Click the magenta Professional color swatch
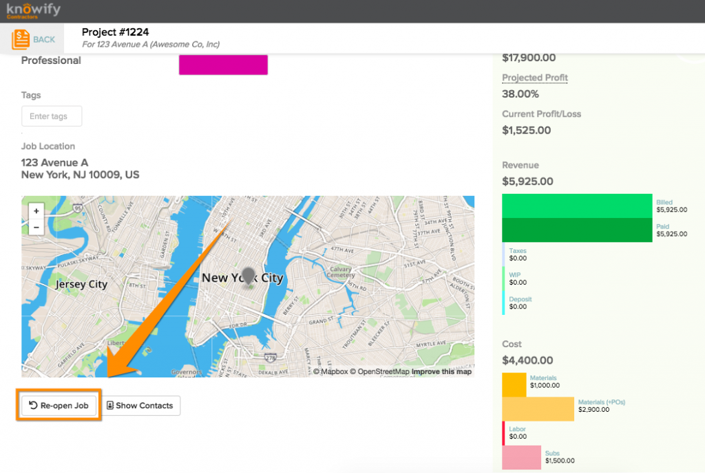This screenshot has height=473, width=705. pos(223,65)
